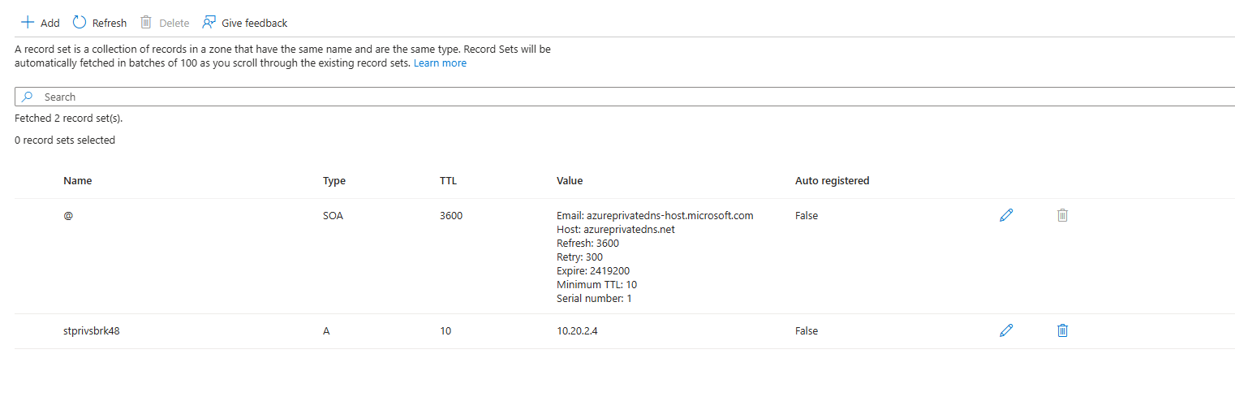Click the Email: azureprivatedns-host.microsoft.com line
This screenshot has height=397, width=1235.
tap(655, 216)
